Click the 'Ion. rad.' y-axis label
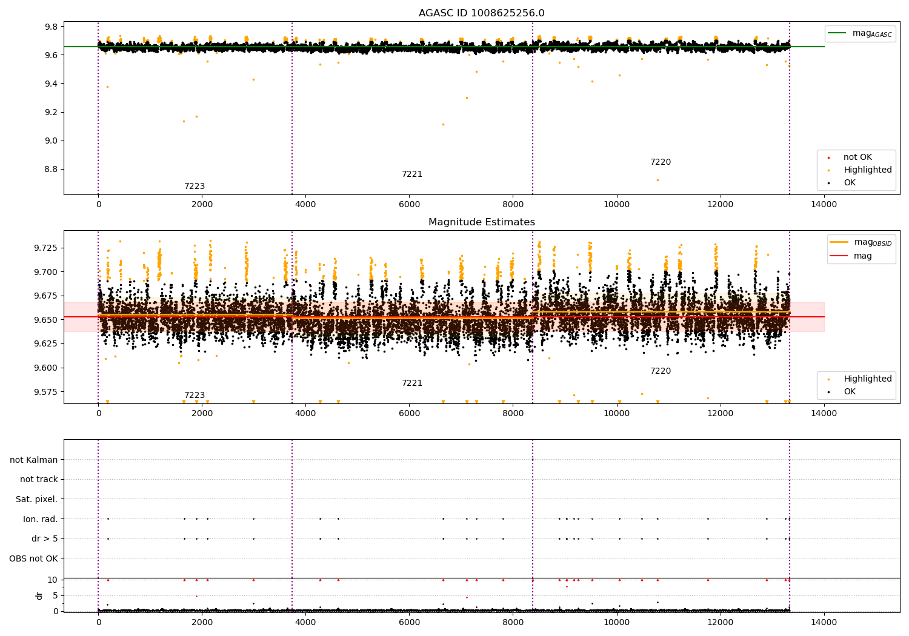The width and height of the screenshot is (909, 636). (41, 519)
